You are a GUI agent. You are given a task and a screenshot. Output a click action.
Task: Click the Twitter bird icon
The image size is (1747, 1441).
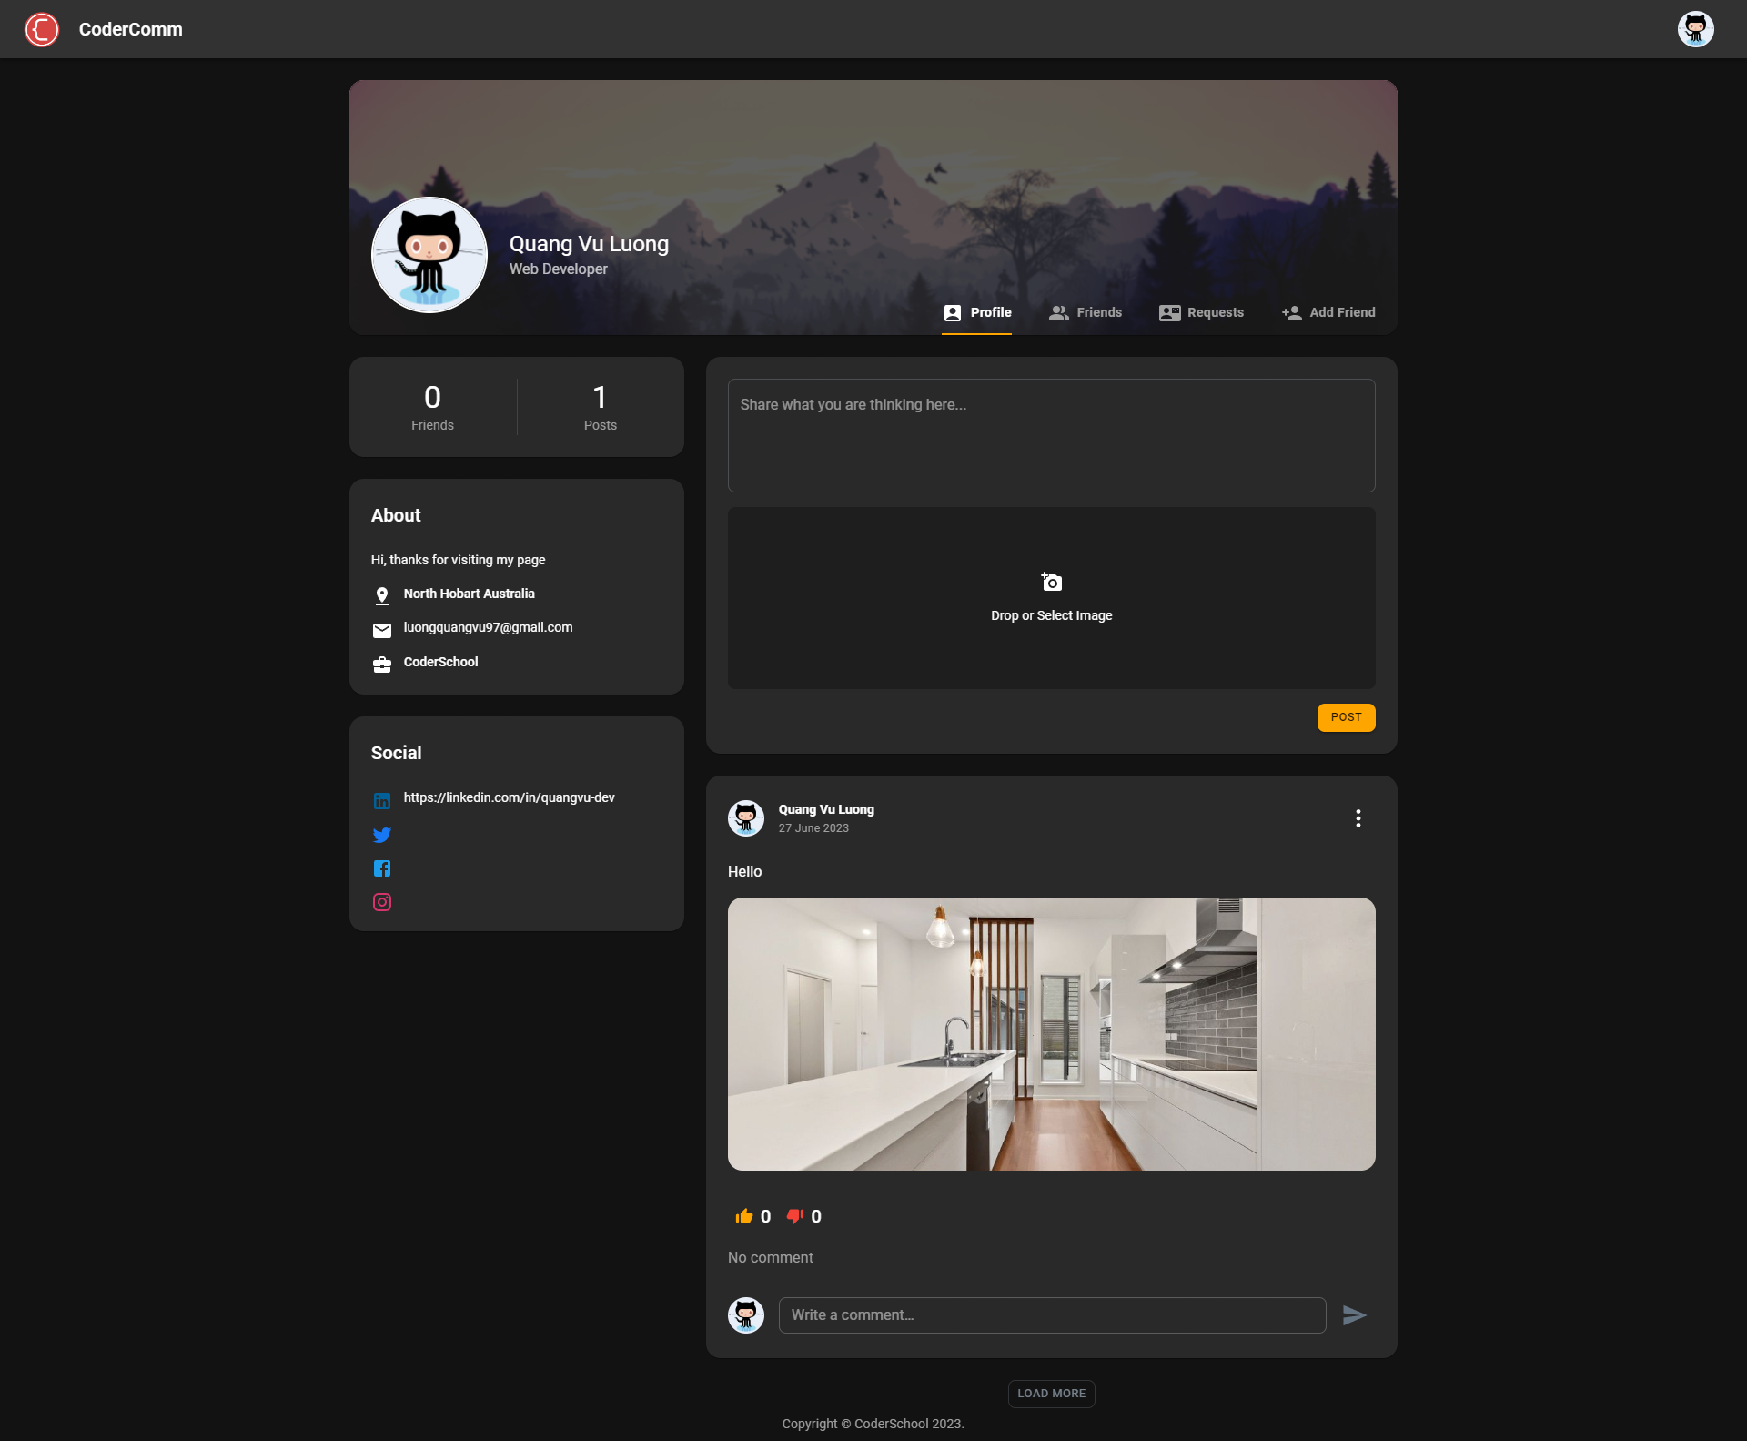tap(382, 835)
